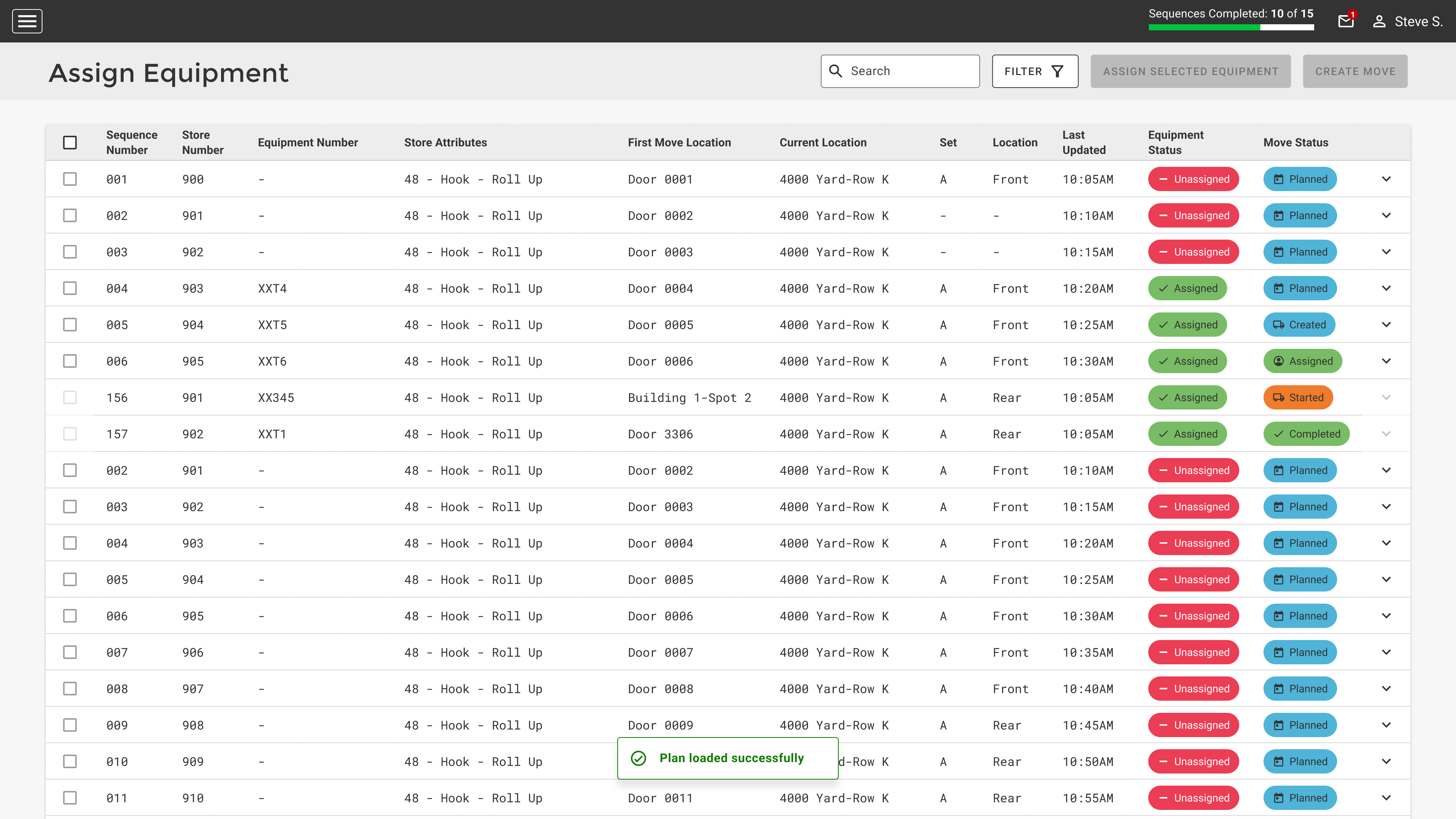Expand the XXT5 row details chevron

(1387, 325)
